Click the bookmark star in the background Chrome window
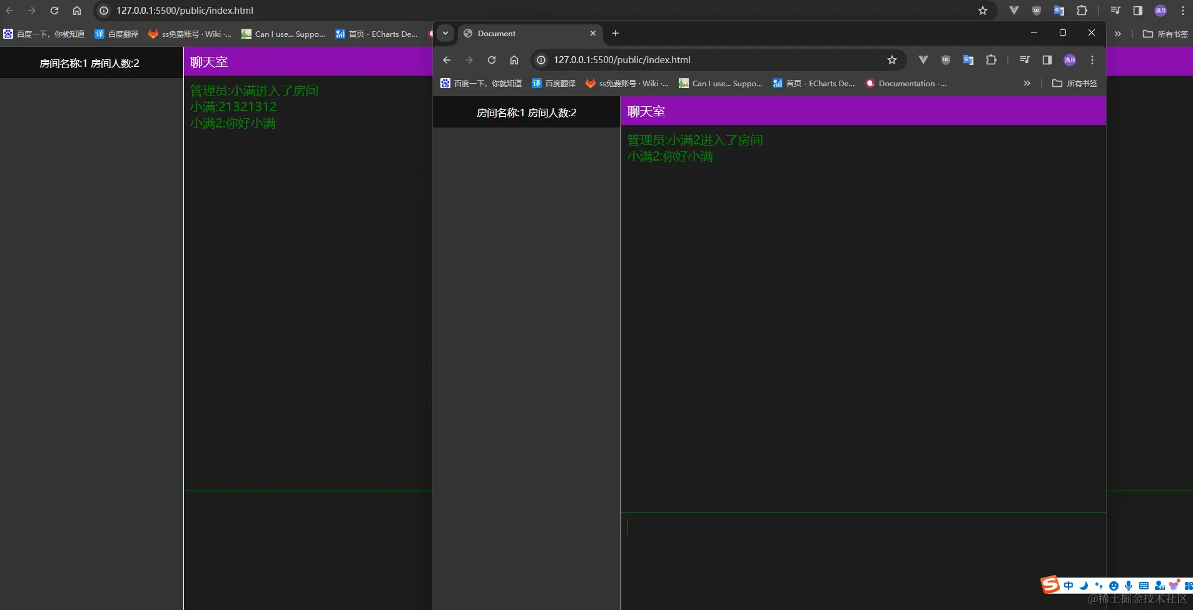Screen dimensions: 1193x610 pyautogui.click(x=983, y=11)
